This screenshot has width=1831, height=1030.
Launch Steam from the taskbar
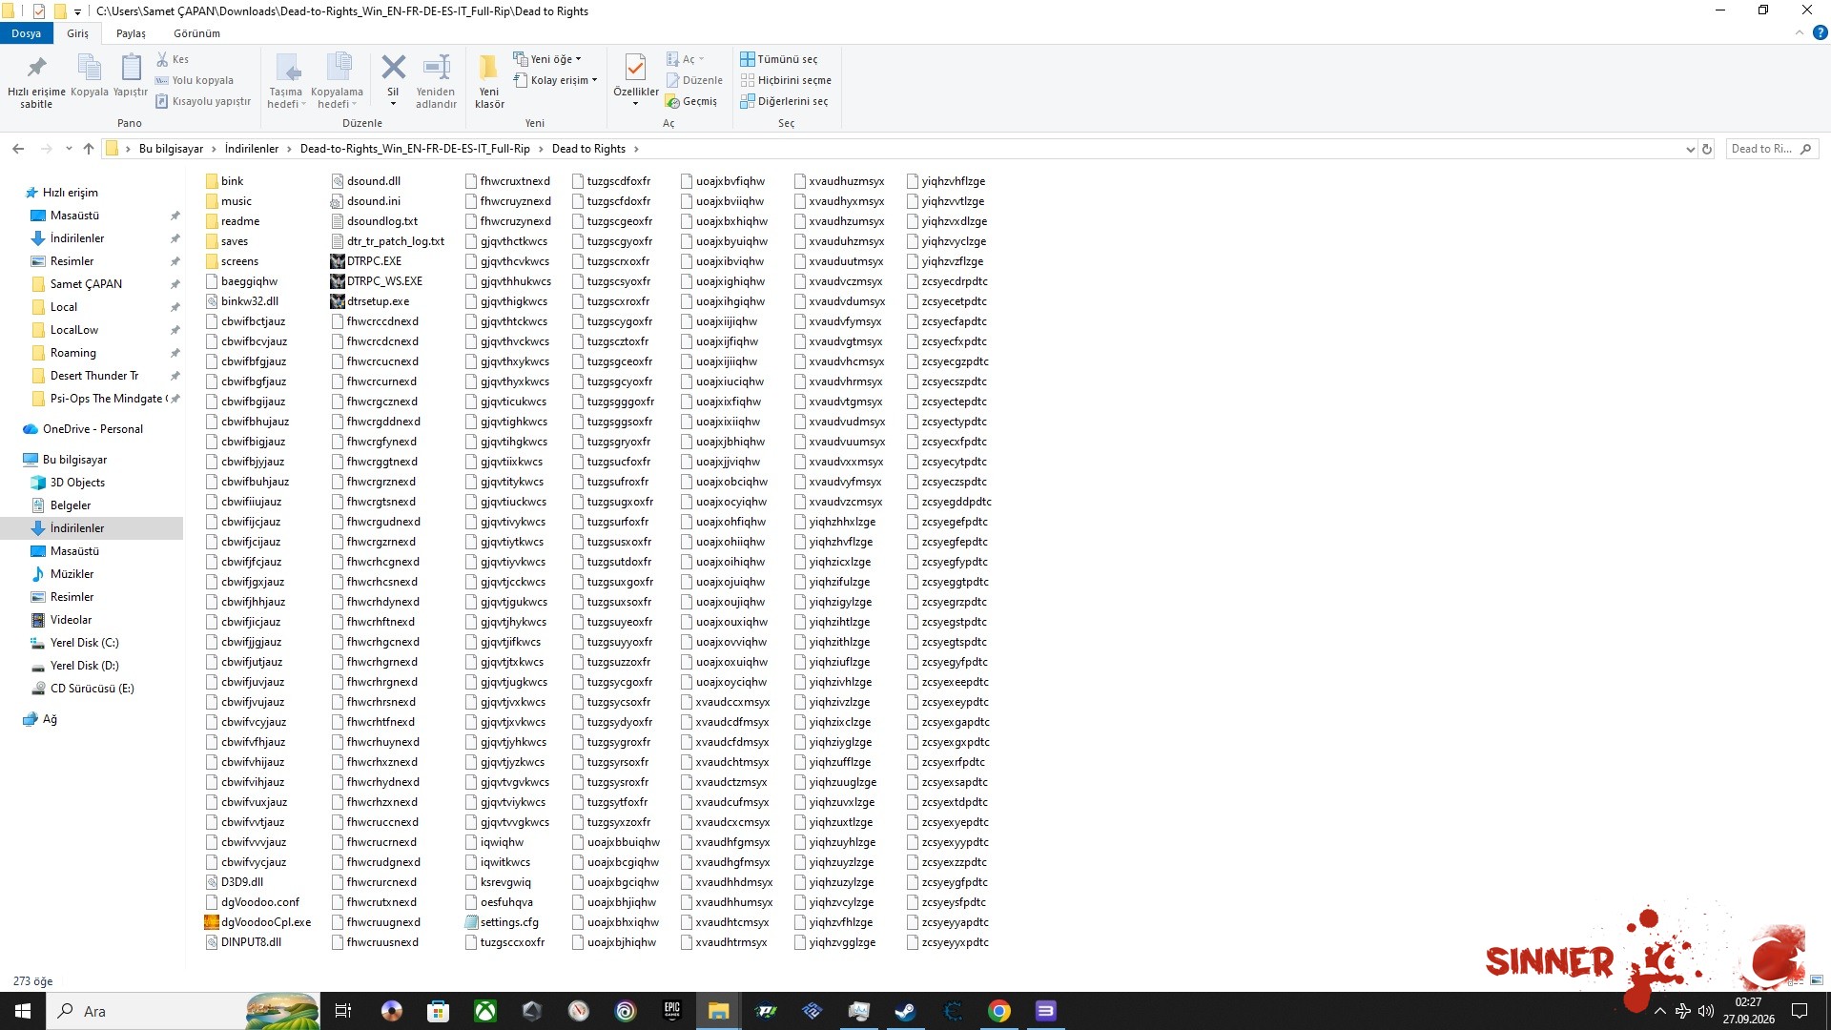pyautogui.click(x=905, y=1011)
